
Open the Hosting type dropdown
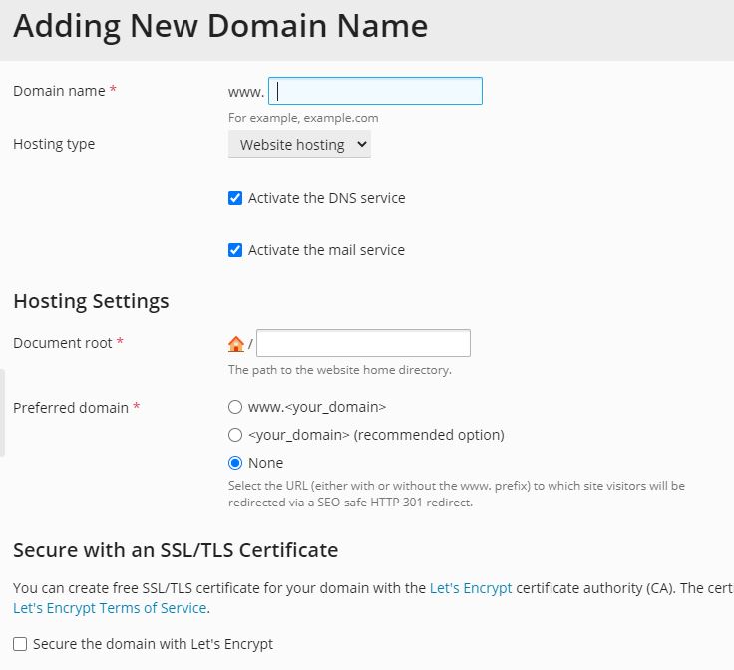(x=299, y=145)
